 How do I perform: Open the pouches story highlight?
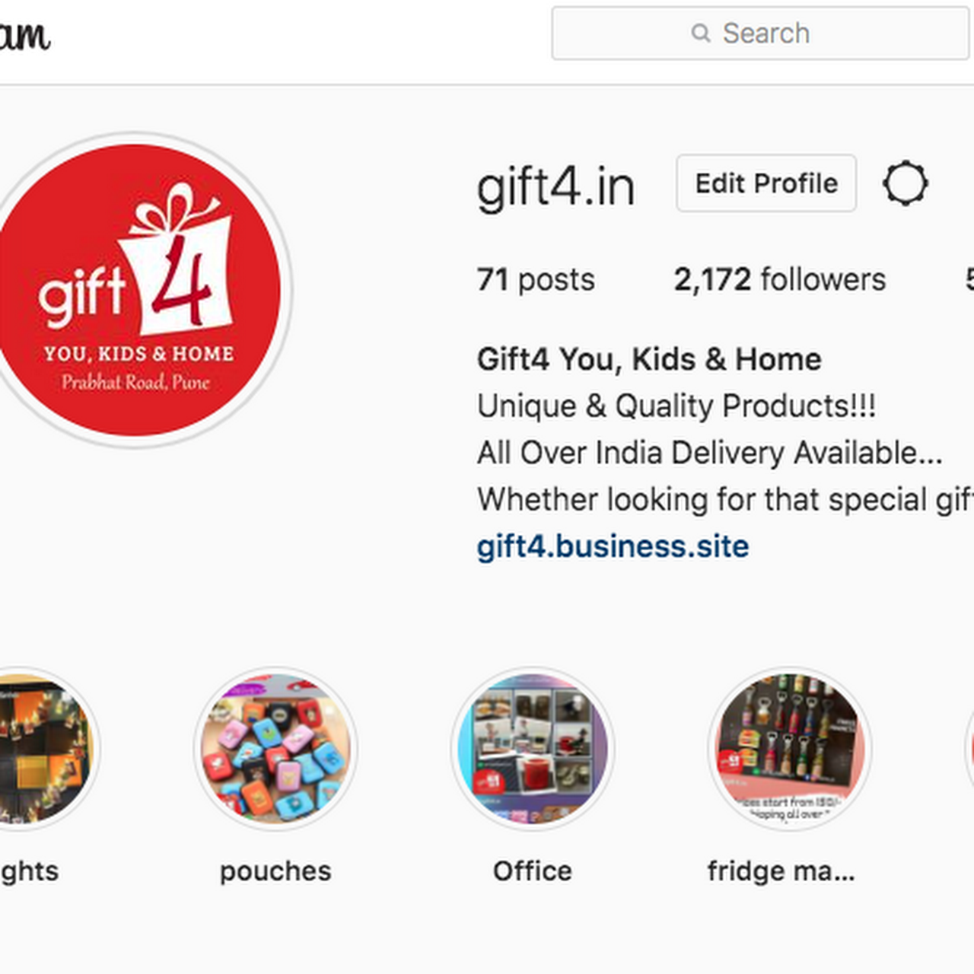point(275,750)
